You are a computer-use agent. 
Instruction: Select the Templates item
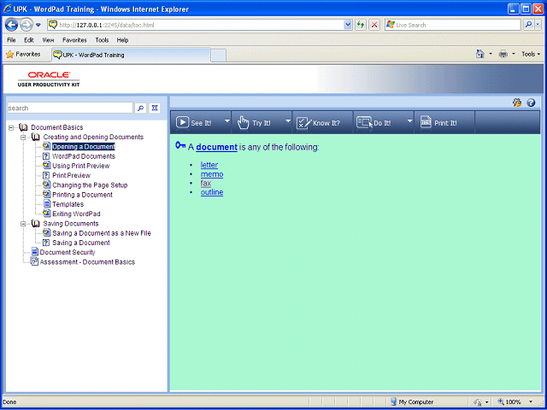(x=68, y=204)
